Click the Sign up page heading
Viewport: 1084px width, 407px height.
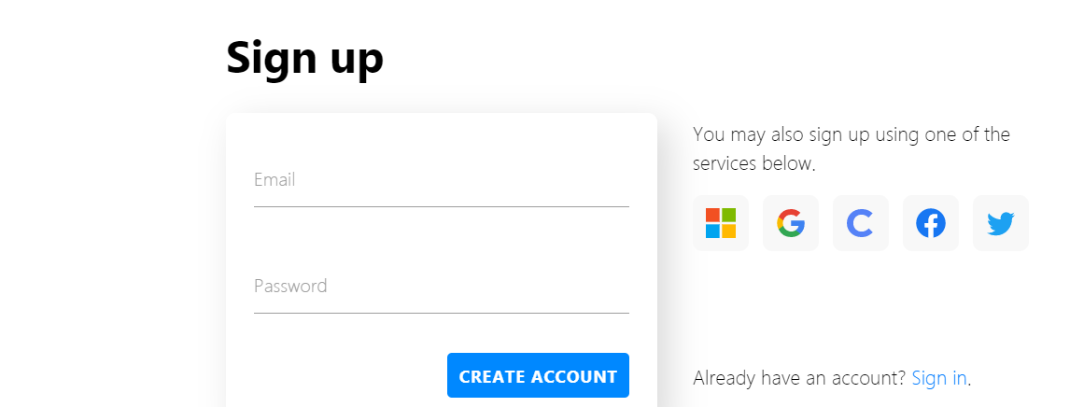click(x=304, y=57)
